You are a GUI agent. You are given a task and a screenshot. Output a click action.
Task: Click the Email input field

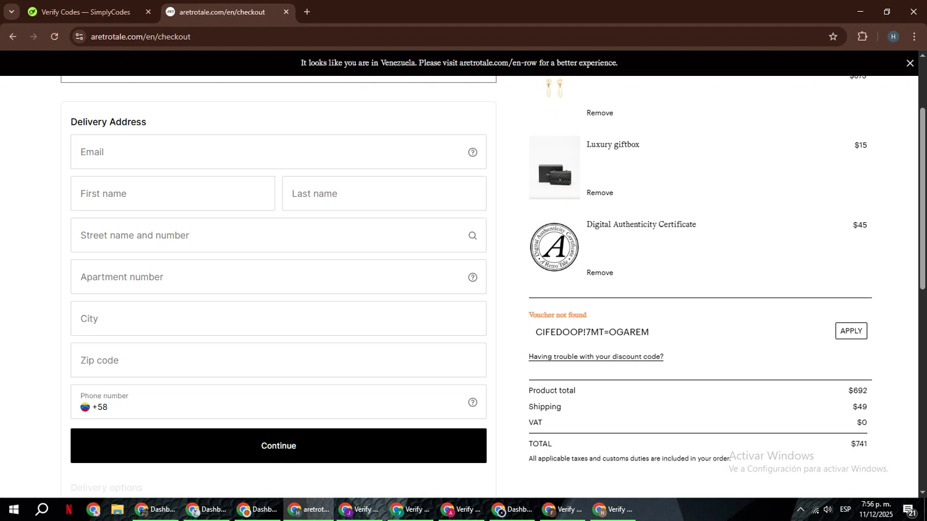[x=278, y=152]
